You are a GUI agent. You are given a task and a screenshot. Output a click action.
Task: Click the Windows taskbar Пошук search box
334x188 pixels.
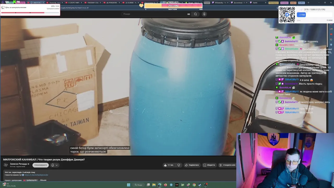coord(138,185)
